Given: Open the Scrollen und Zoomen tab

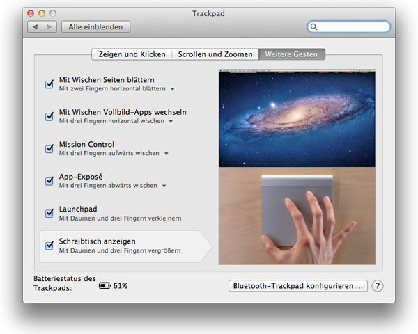Looking at the screenshot, I should 215,54.
